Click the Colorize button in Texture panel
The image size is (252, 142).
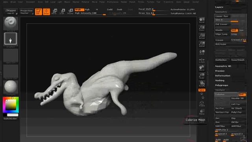click(x=226, y=94)
